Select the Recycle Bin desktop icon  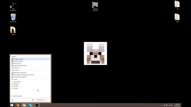click(13, 18)
